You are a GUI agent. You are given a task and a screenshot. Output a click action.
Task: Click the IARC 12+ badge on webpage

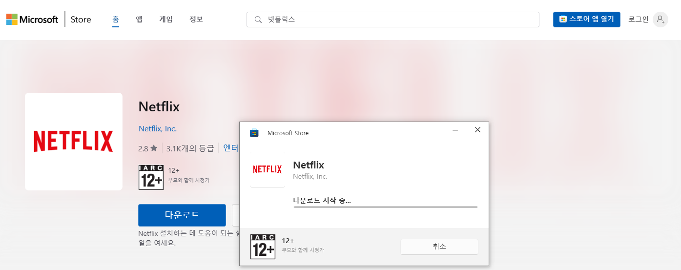pyautogui.click(x=151, y=177)
